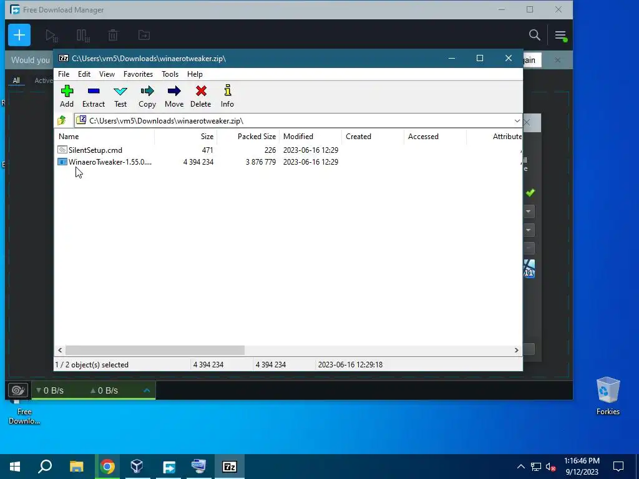The height and width of the screenshot is (479, 639).
Task: Go up one folder level in 7-Zip
Action: 62,120
